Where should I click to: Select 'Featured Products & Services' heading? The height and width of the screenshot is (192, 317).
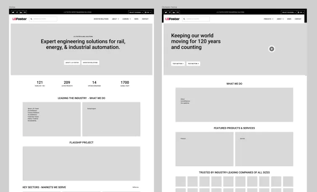[x=234, y=128]
